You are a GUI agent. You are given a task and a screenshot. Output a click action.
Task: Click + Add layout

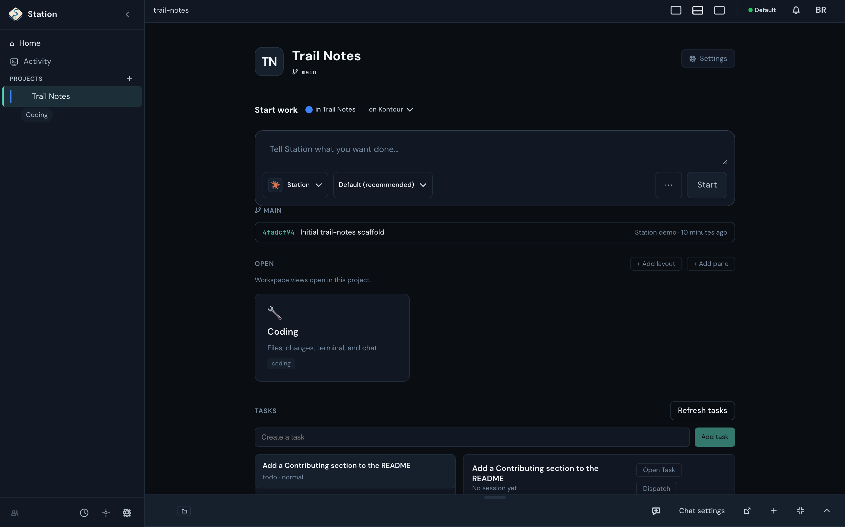(655, 264)
